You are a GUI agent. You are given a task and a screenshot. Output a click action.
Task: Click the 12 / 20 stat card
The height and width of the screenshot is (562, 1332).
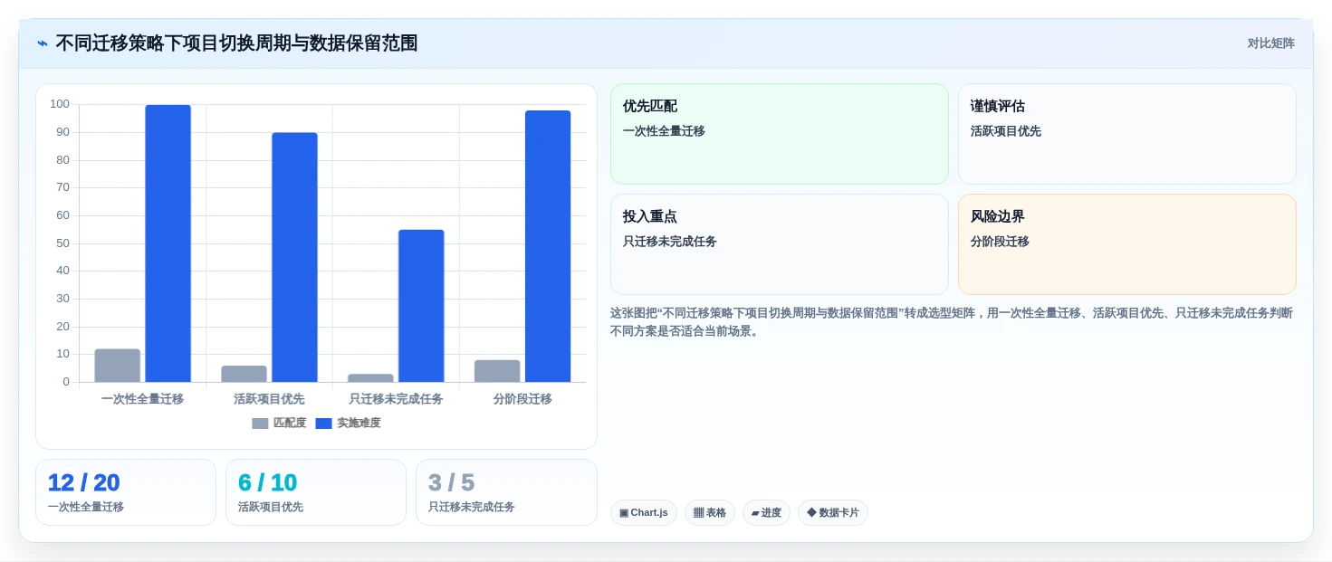coord(126,492)
